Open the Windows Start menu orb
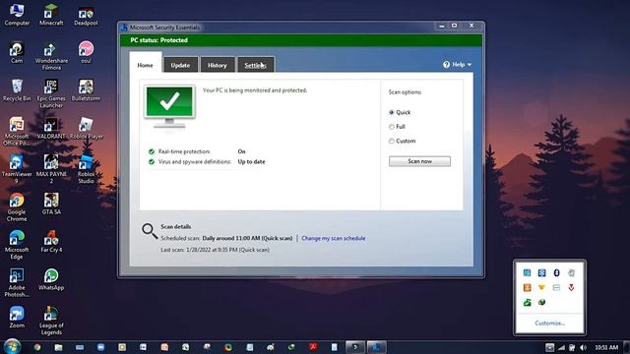The image size is (630, 354). pyautogui.click(x=12, y=346)
